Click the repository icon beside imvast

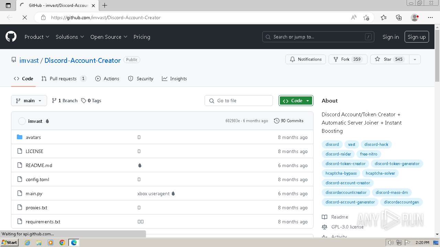[x=14, y=60]
